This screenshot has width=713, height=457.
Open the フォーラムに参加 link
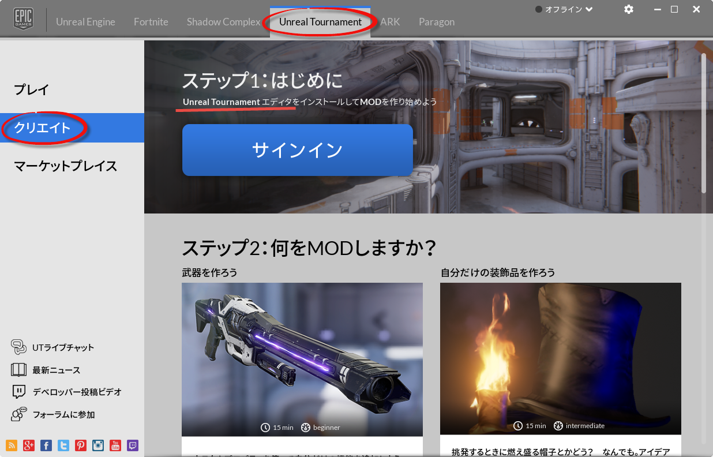pyautogui.click(x=64, y=414)
